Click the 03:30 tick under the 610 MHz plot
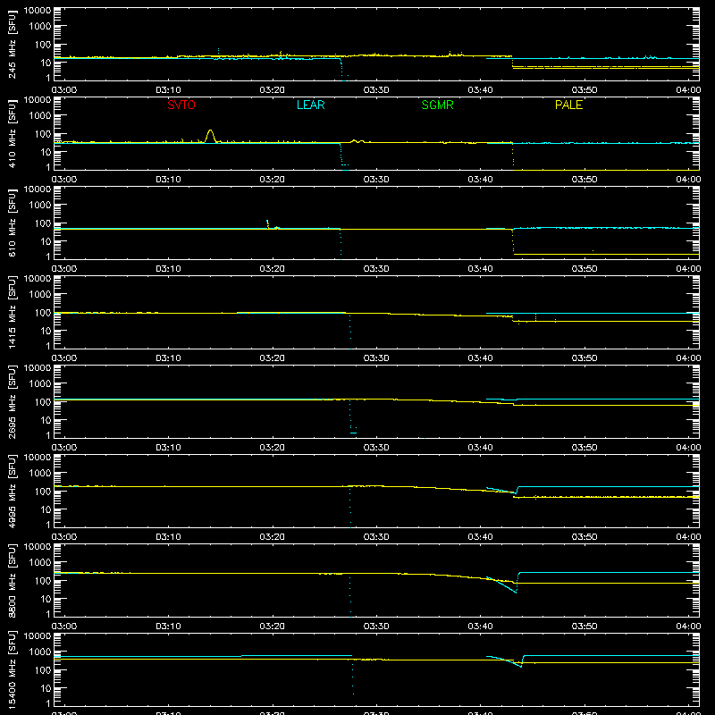715x715 pixels. (x=376, y=269)
